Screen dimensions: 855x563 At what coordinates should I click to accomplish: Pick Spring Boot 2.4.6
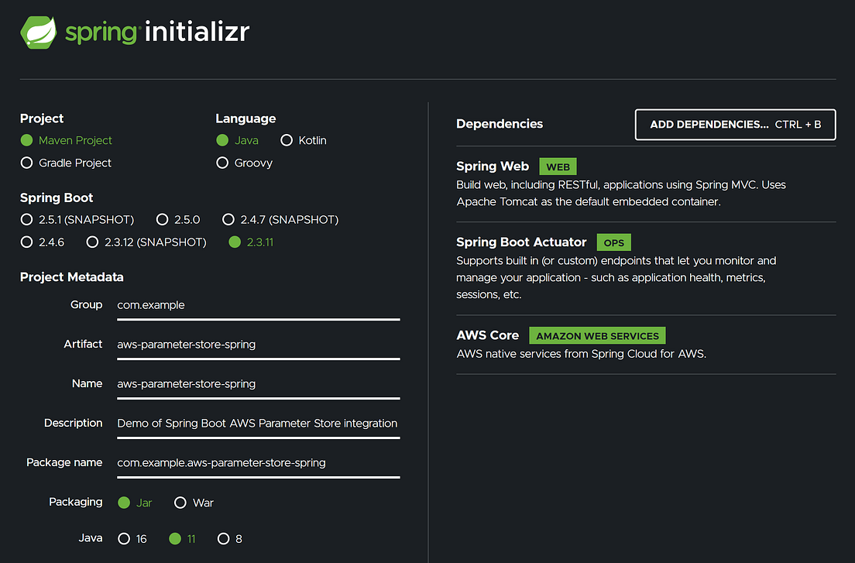[26, 242]
